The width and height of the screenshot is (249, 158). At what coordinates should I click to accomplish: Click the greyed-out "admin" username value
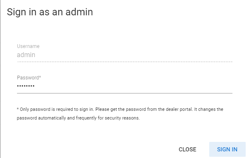[x=26, y=55]
